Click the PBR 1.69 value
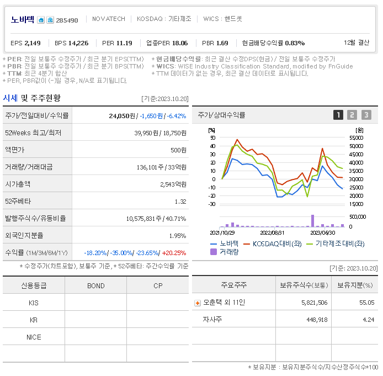Viewport: 383px width, 376px height. click(x=215, y=43)
